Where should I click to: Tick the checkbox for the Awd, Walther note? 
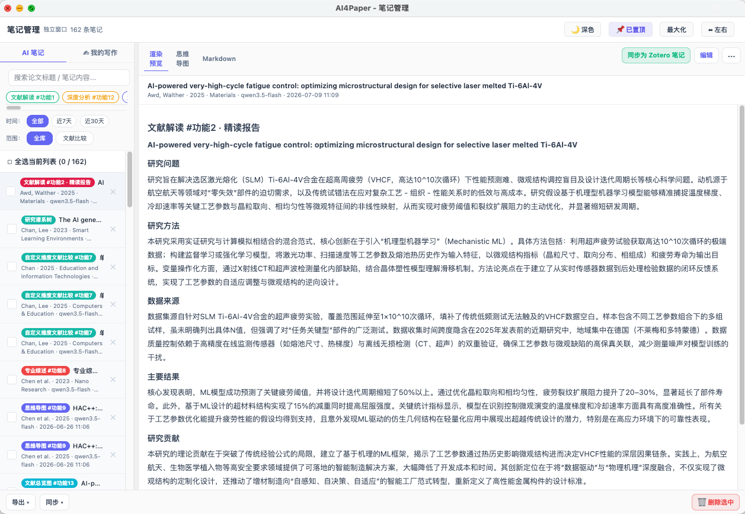coord(11,191)
